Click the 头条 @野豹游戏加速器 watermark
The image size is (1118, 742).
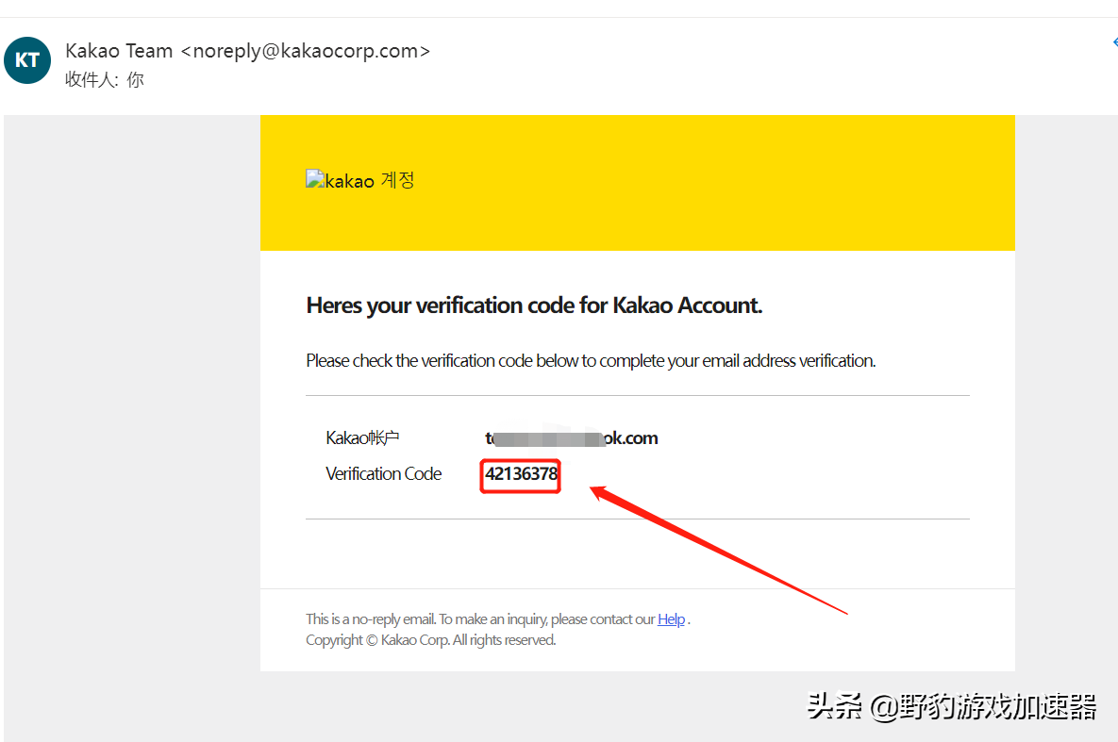[951, 706]
